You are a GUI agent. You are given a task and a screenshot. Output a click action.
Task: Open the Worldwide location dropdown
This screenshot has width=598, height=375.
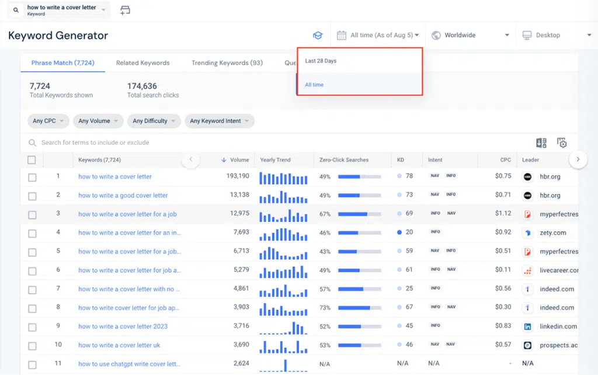click(467, 35)
